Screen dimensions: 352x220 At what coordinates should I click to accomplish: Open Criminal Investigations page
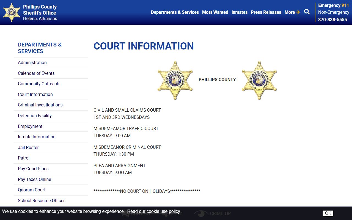coord(51,105)
